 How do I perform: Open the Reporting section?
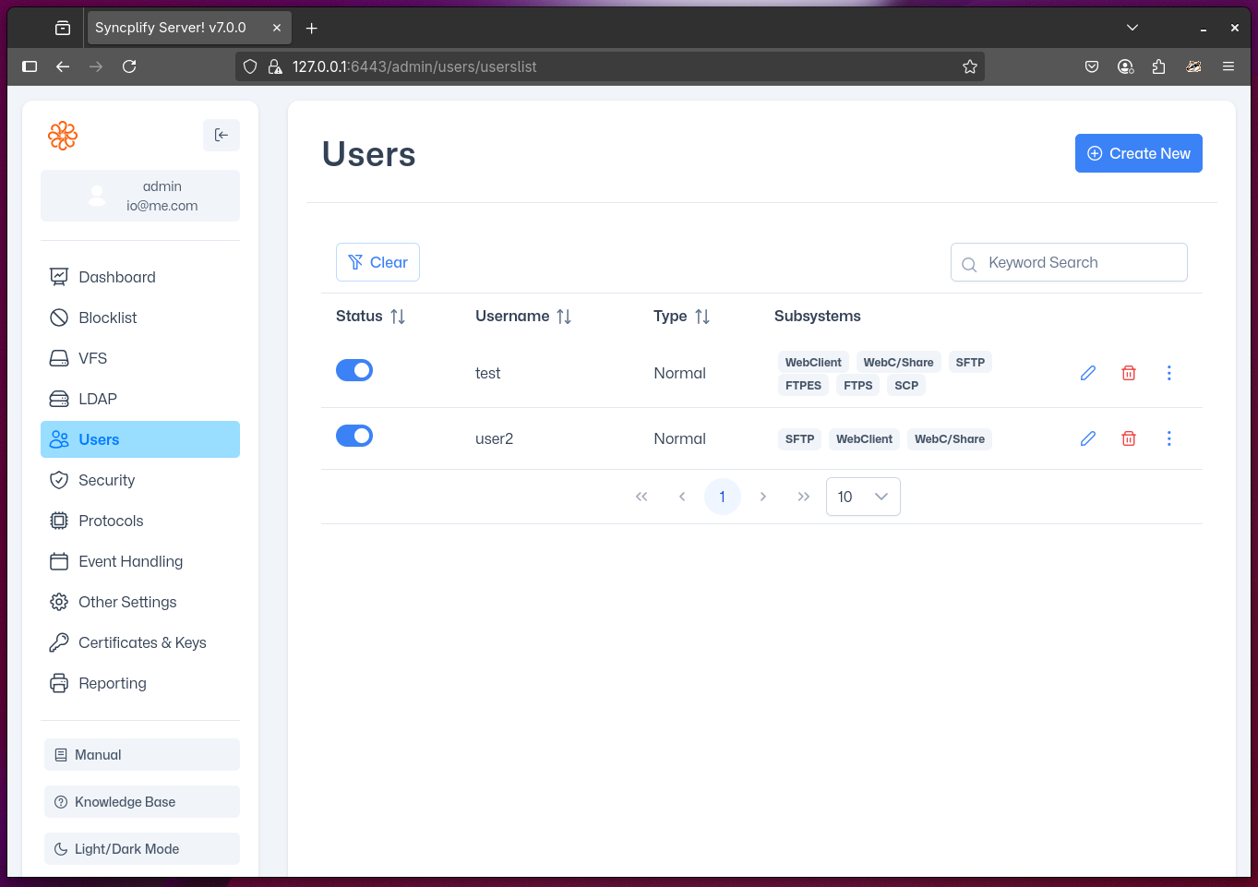pos(112,683)
